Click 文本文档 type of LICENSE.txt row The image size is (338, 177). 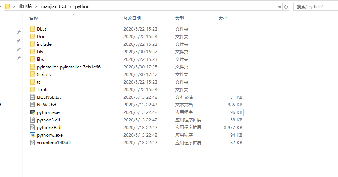click(x=184, y=97)
